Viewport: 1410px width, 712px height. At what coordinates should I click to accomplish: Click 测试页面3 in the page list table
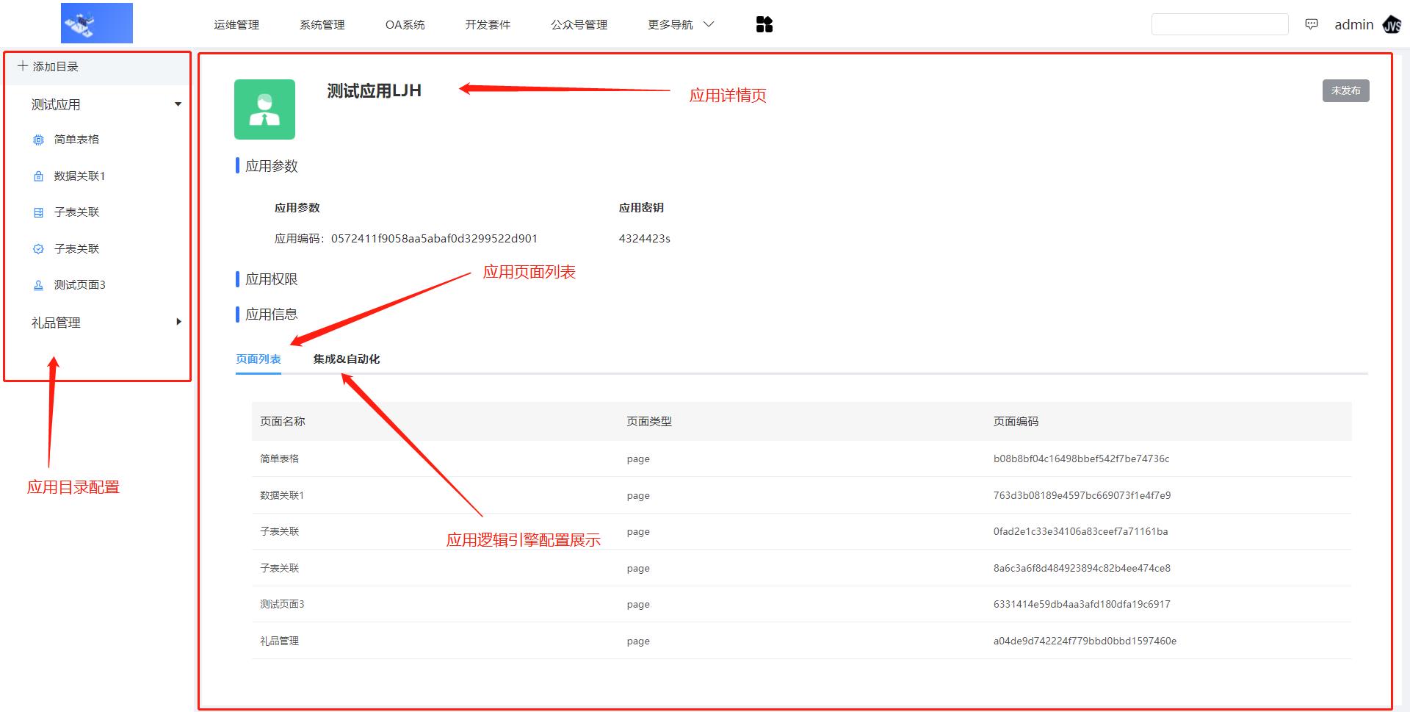[x=282, y=604]
